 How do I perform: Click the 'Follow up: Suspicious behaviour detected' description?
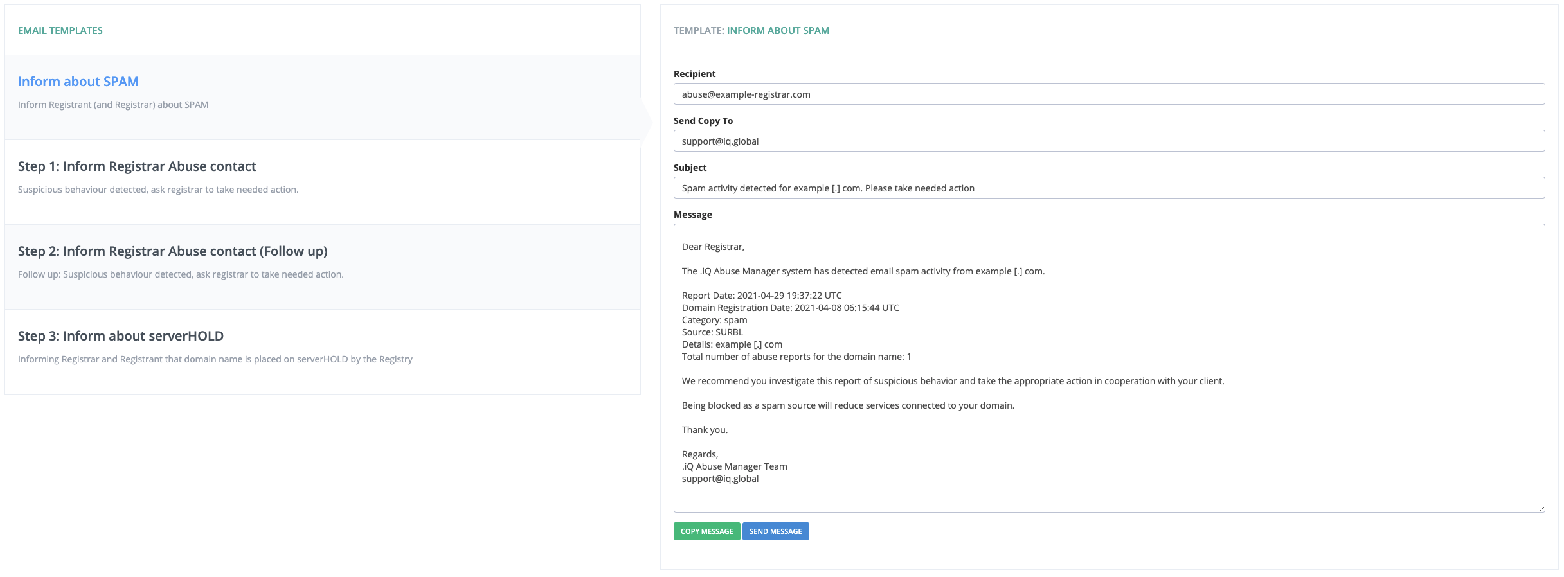click(181, 274)
